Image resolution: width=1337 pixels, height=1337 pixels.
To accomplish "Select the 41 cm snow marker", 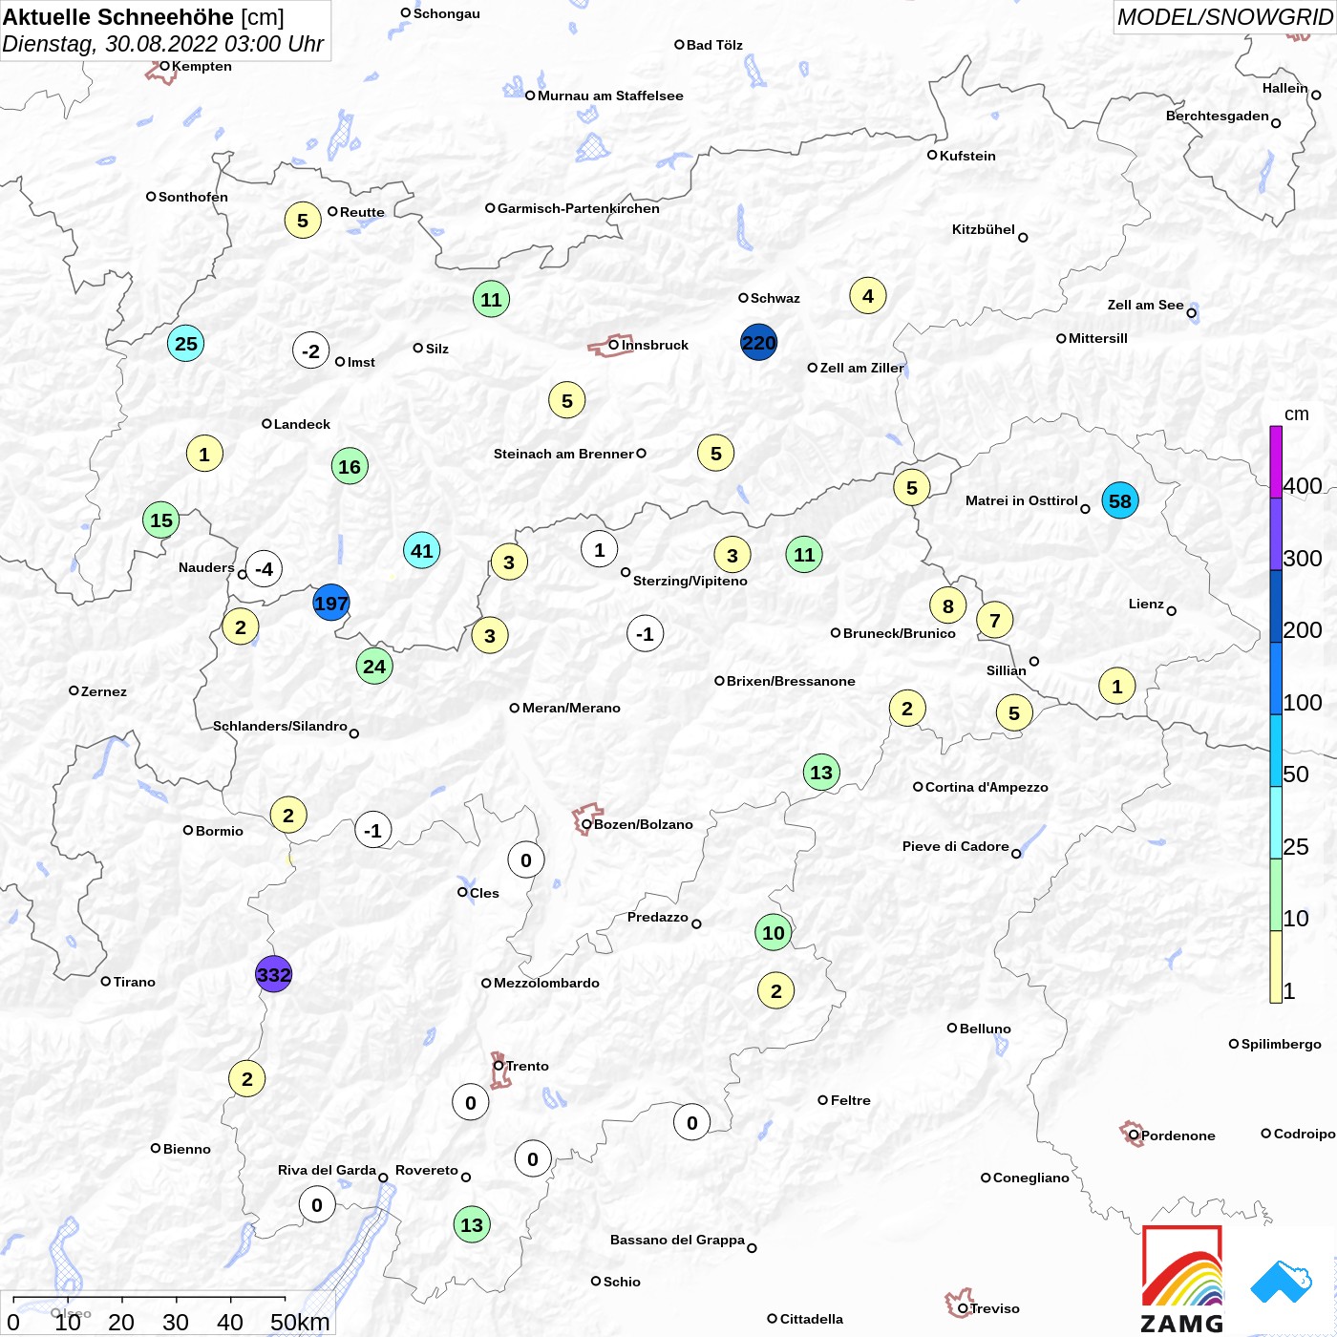I will 422,550.
